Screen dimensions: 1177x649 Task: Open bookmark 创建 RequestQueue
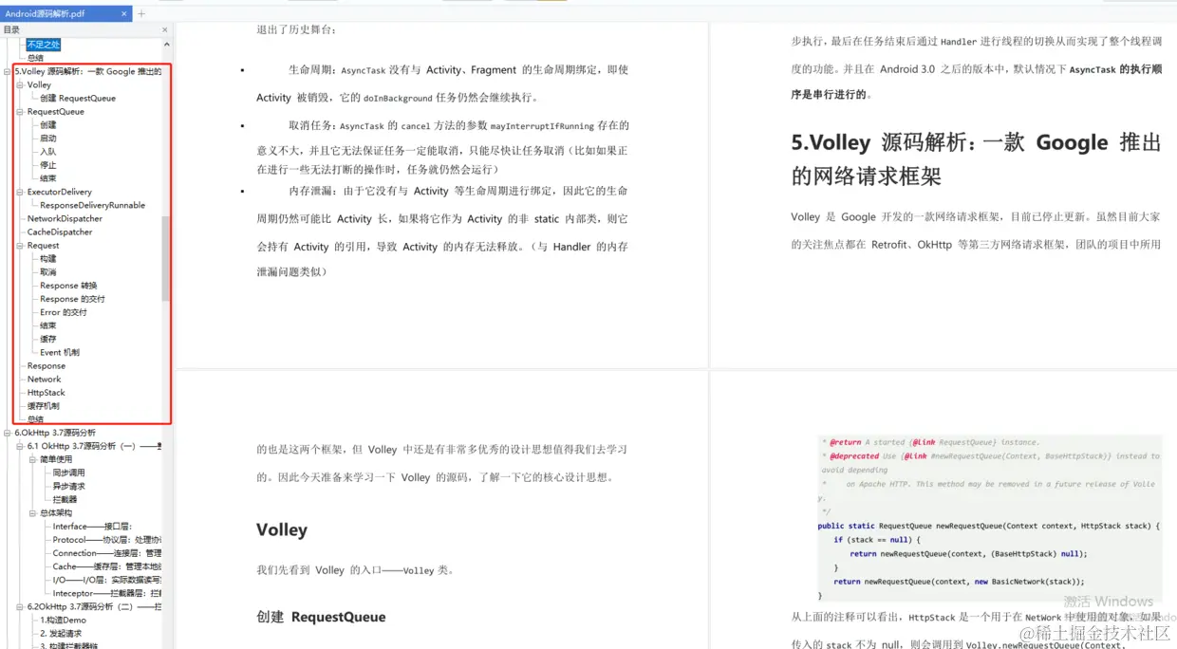(x=78, y=98)
